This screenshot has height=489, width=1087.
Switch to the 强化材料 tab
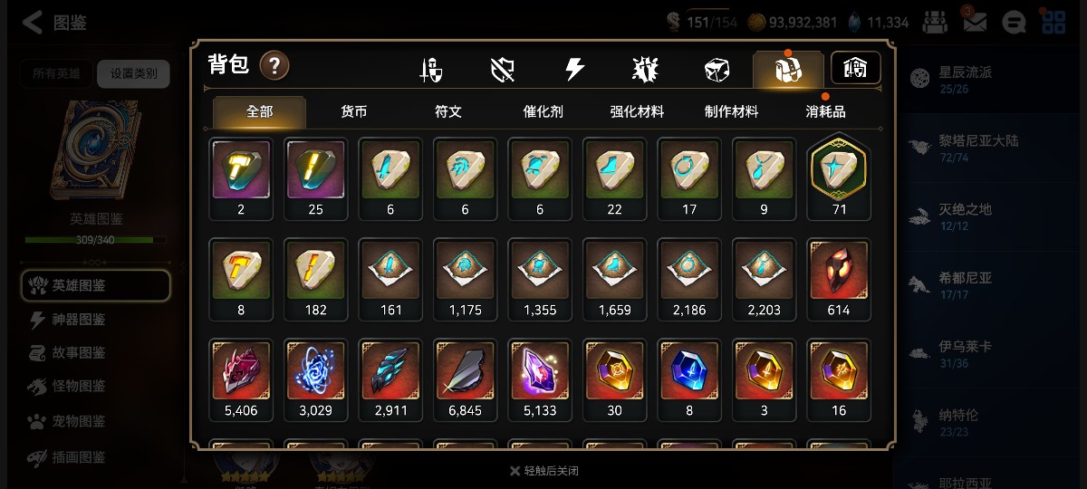(x=637, y=111)
